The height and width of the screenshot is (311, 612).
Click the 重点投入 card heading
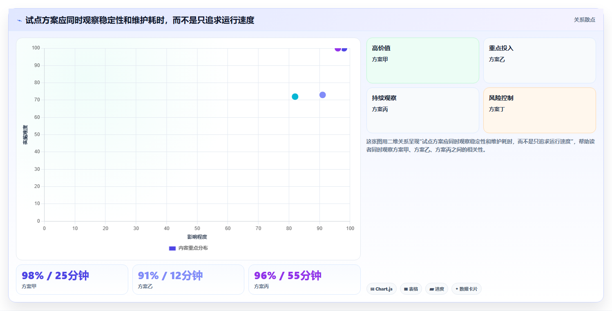pyautogui.click(x=501, y=48)
